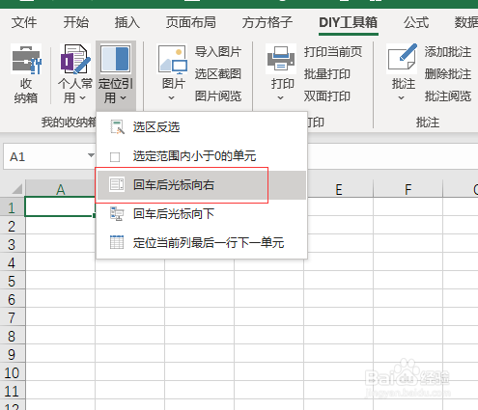The image size is (478, 410).
Task: Select column F header
Action: pos(408,188)
